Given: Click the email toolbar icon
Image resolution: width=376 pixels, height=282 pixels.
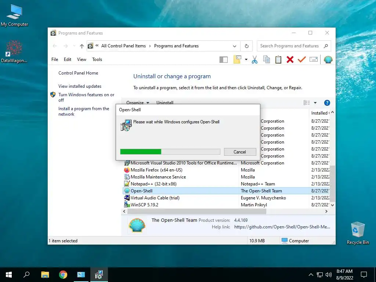Looking at the screenshot, I should [x=314, y=59].
